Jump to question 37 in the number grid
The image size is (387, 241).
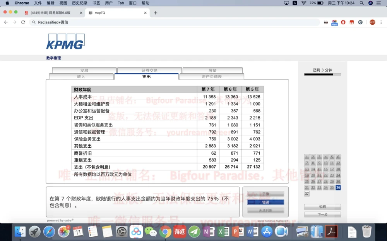click(x=307, y=193)
